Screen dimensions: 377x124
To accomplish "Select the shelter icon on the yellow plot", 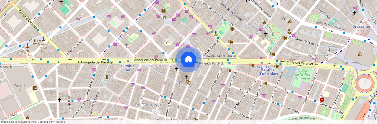I will [x=168, y=43].
